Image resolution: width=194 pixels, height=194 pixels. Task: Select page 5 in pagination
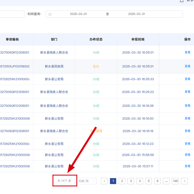[149, 181]
